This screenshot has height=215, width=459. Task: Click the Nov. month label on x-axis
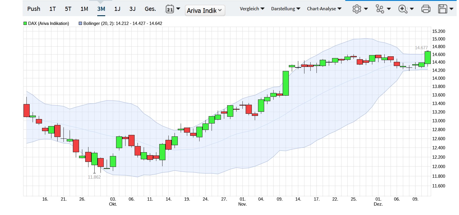pos(243,204)
